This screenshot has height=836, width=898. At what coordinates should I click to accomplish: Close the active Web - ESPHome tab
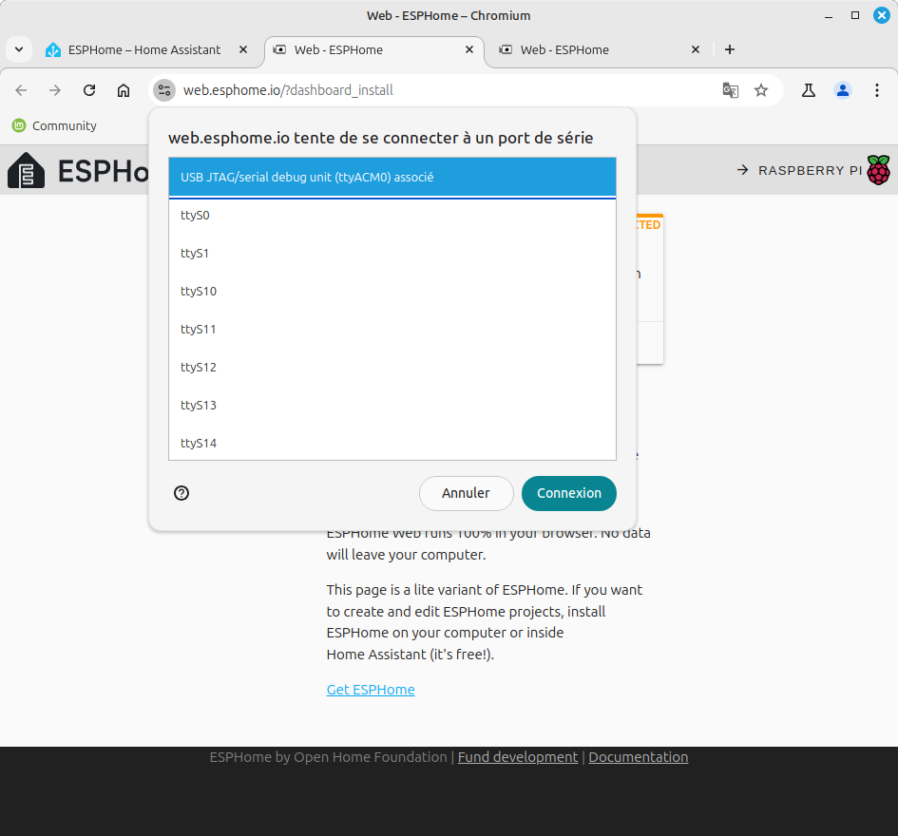pyautogui.click(x=469, y=49)
